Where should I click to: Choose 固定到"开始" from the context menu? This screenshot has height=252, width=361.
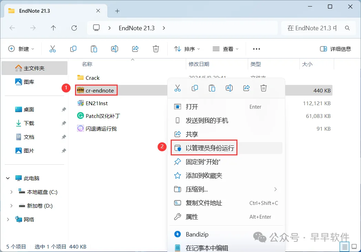(x=226, y=162)
